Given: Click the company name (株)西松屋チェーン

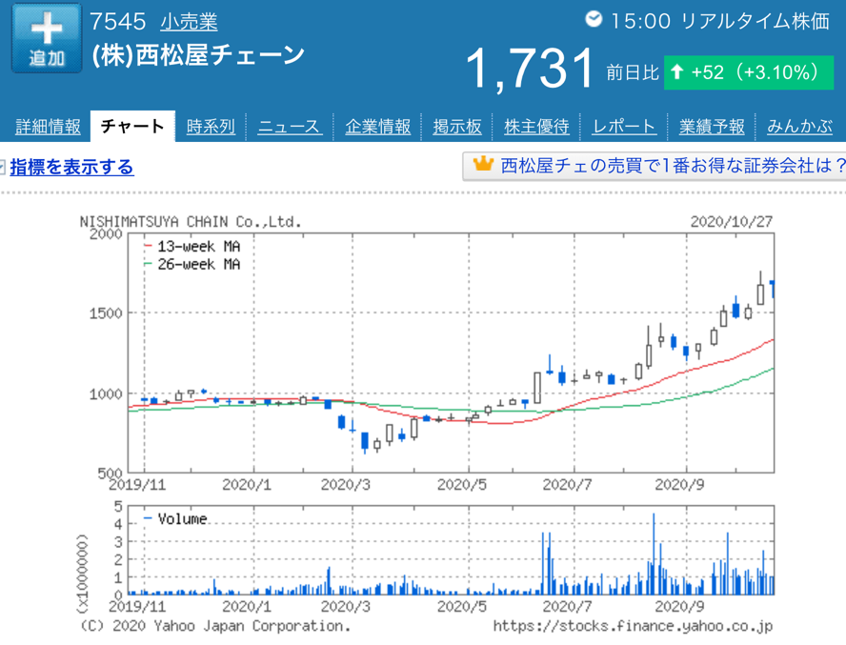Looking at the screenshot, I should [x=198, y=55].
